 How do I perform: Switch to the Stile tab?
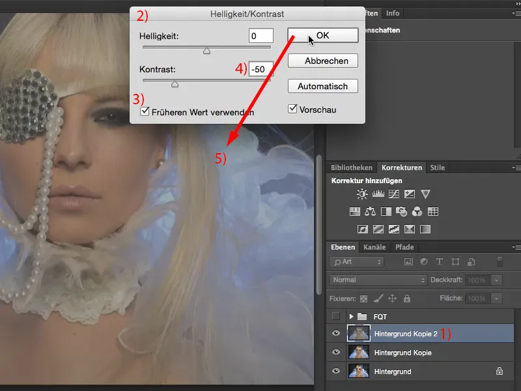437,167
